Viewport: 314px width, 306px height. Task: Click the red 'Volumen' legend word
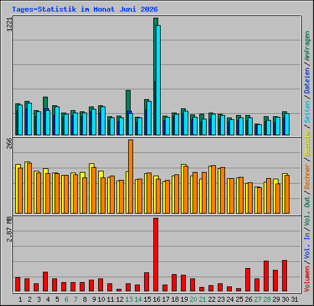pos(307,279)
